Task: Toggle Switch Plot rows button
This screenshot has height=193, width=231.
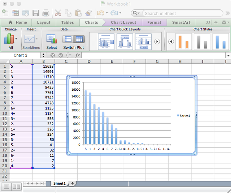Action: click(x=68, y=39)
